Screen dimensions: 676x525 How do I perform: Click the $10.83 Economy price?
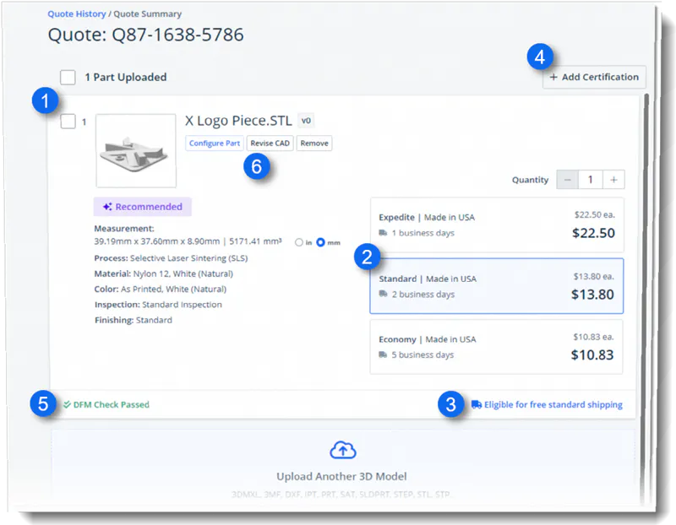pos(592,355)
